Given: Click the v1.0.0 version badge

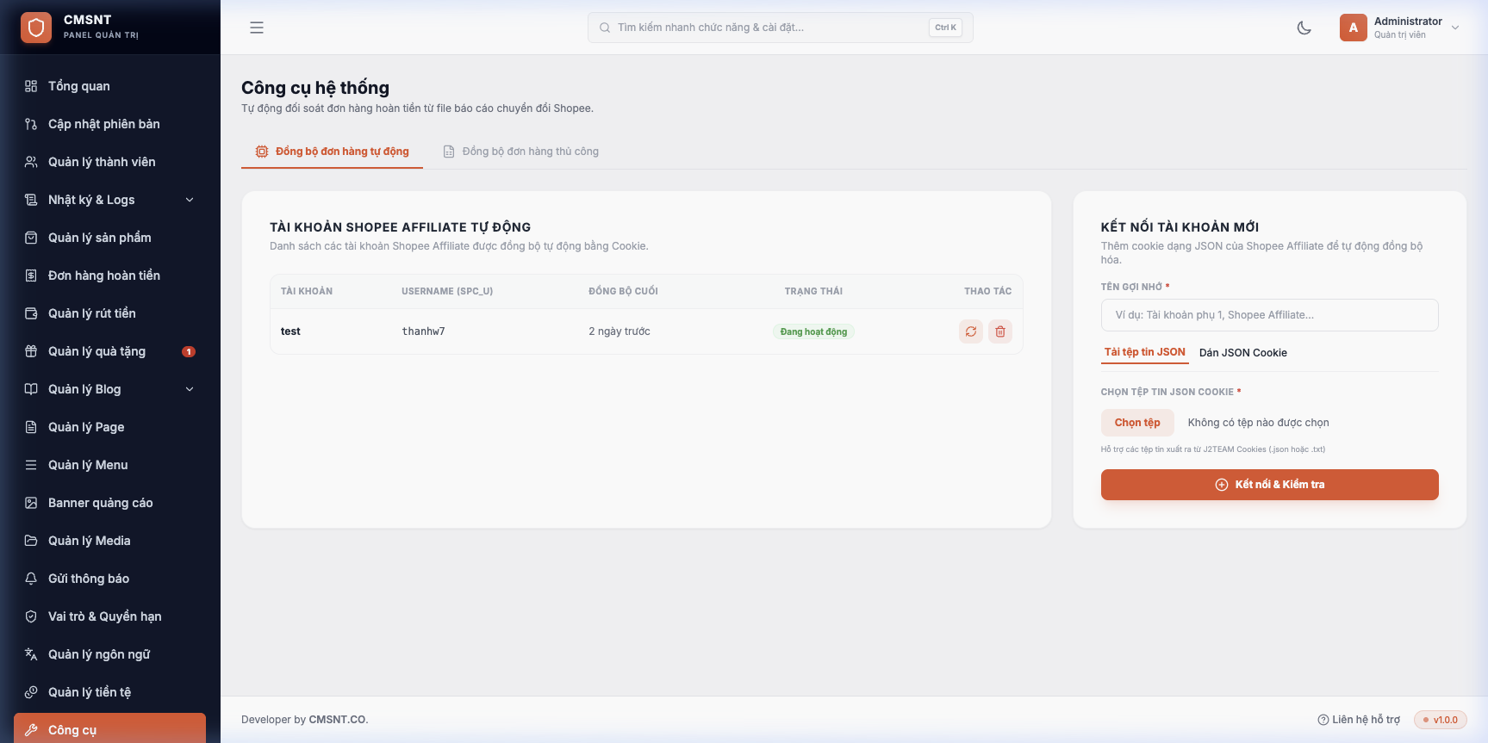Looking at the screenshot, I should (x=1441, y=720).
